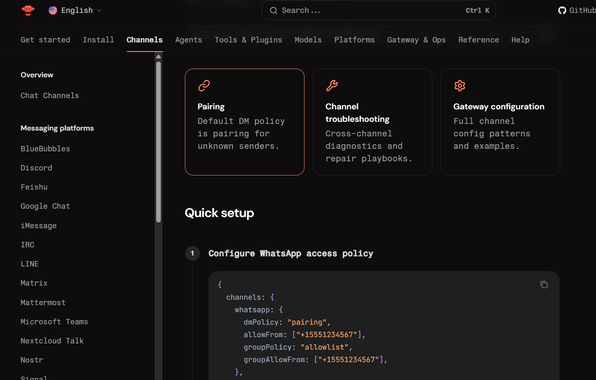Screen dimensions: 596x380
Task: Open the Platforms tab
Action: click(354, 40)
